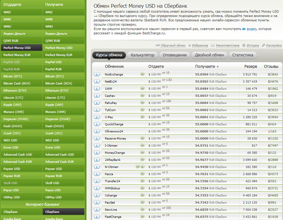Switch to the Калькулятор tab
Screen dimensions: 283x220
coord(142,55)
